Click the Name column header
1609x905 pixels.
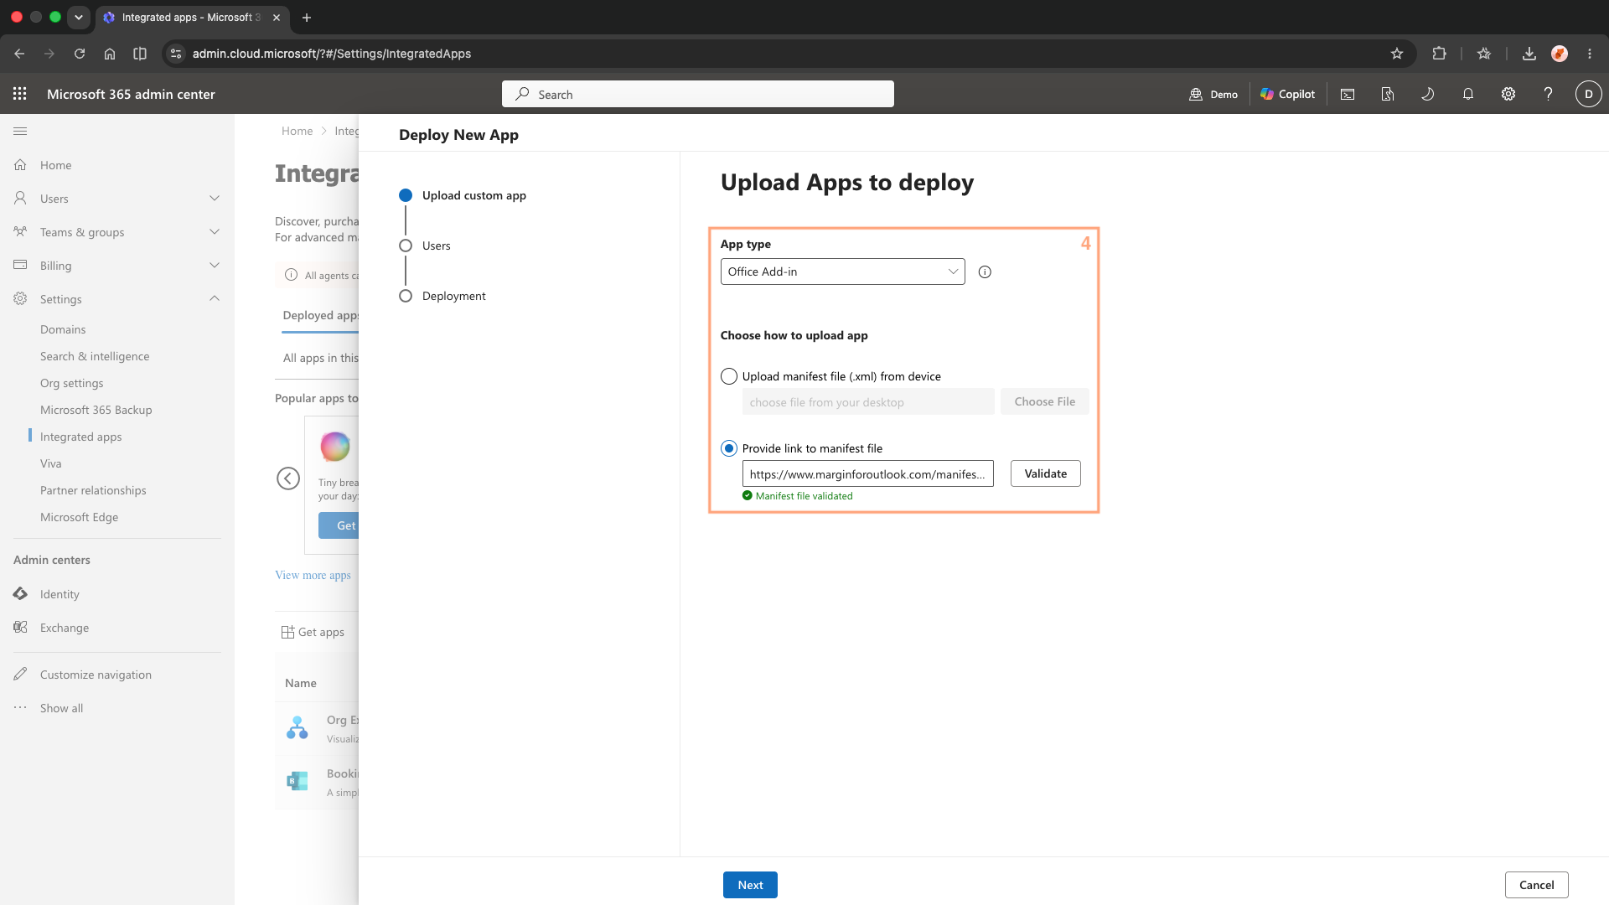(301, 683)
